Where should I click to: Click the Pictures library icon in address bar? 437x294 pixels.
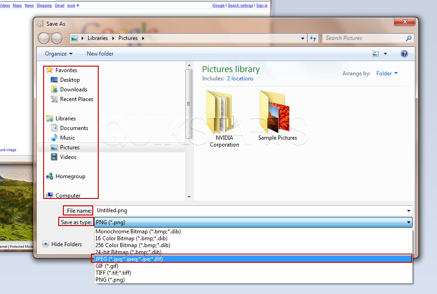click(74, 38)
